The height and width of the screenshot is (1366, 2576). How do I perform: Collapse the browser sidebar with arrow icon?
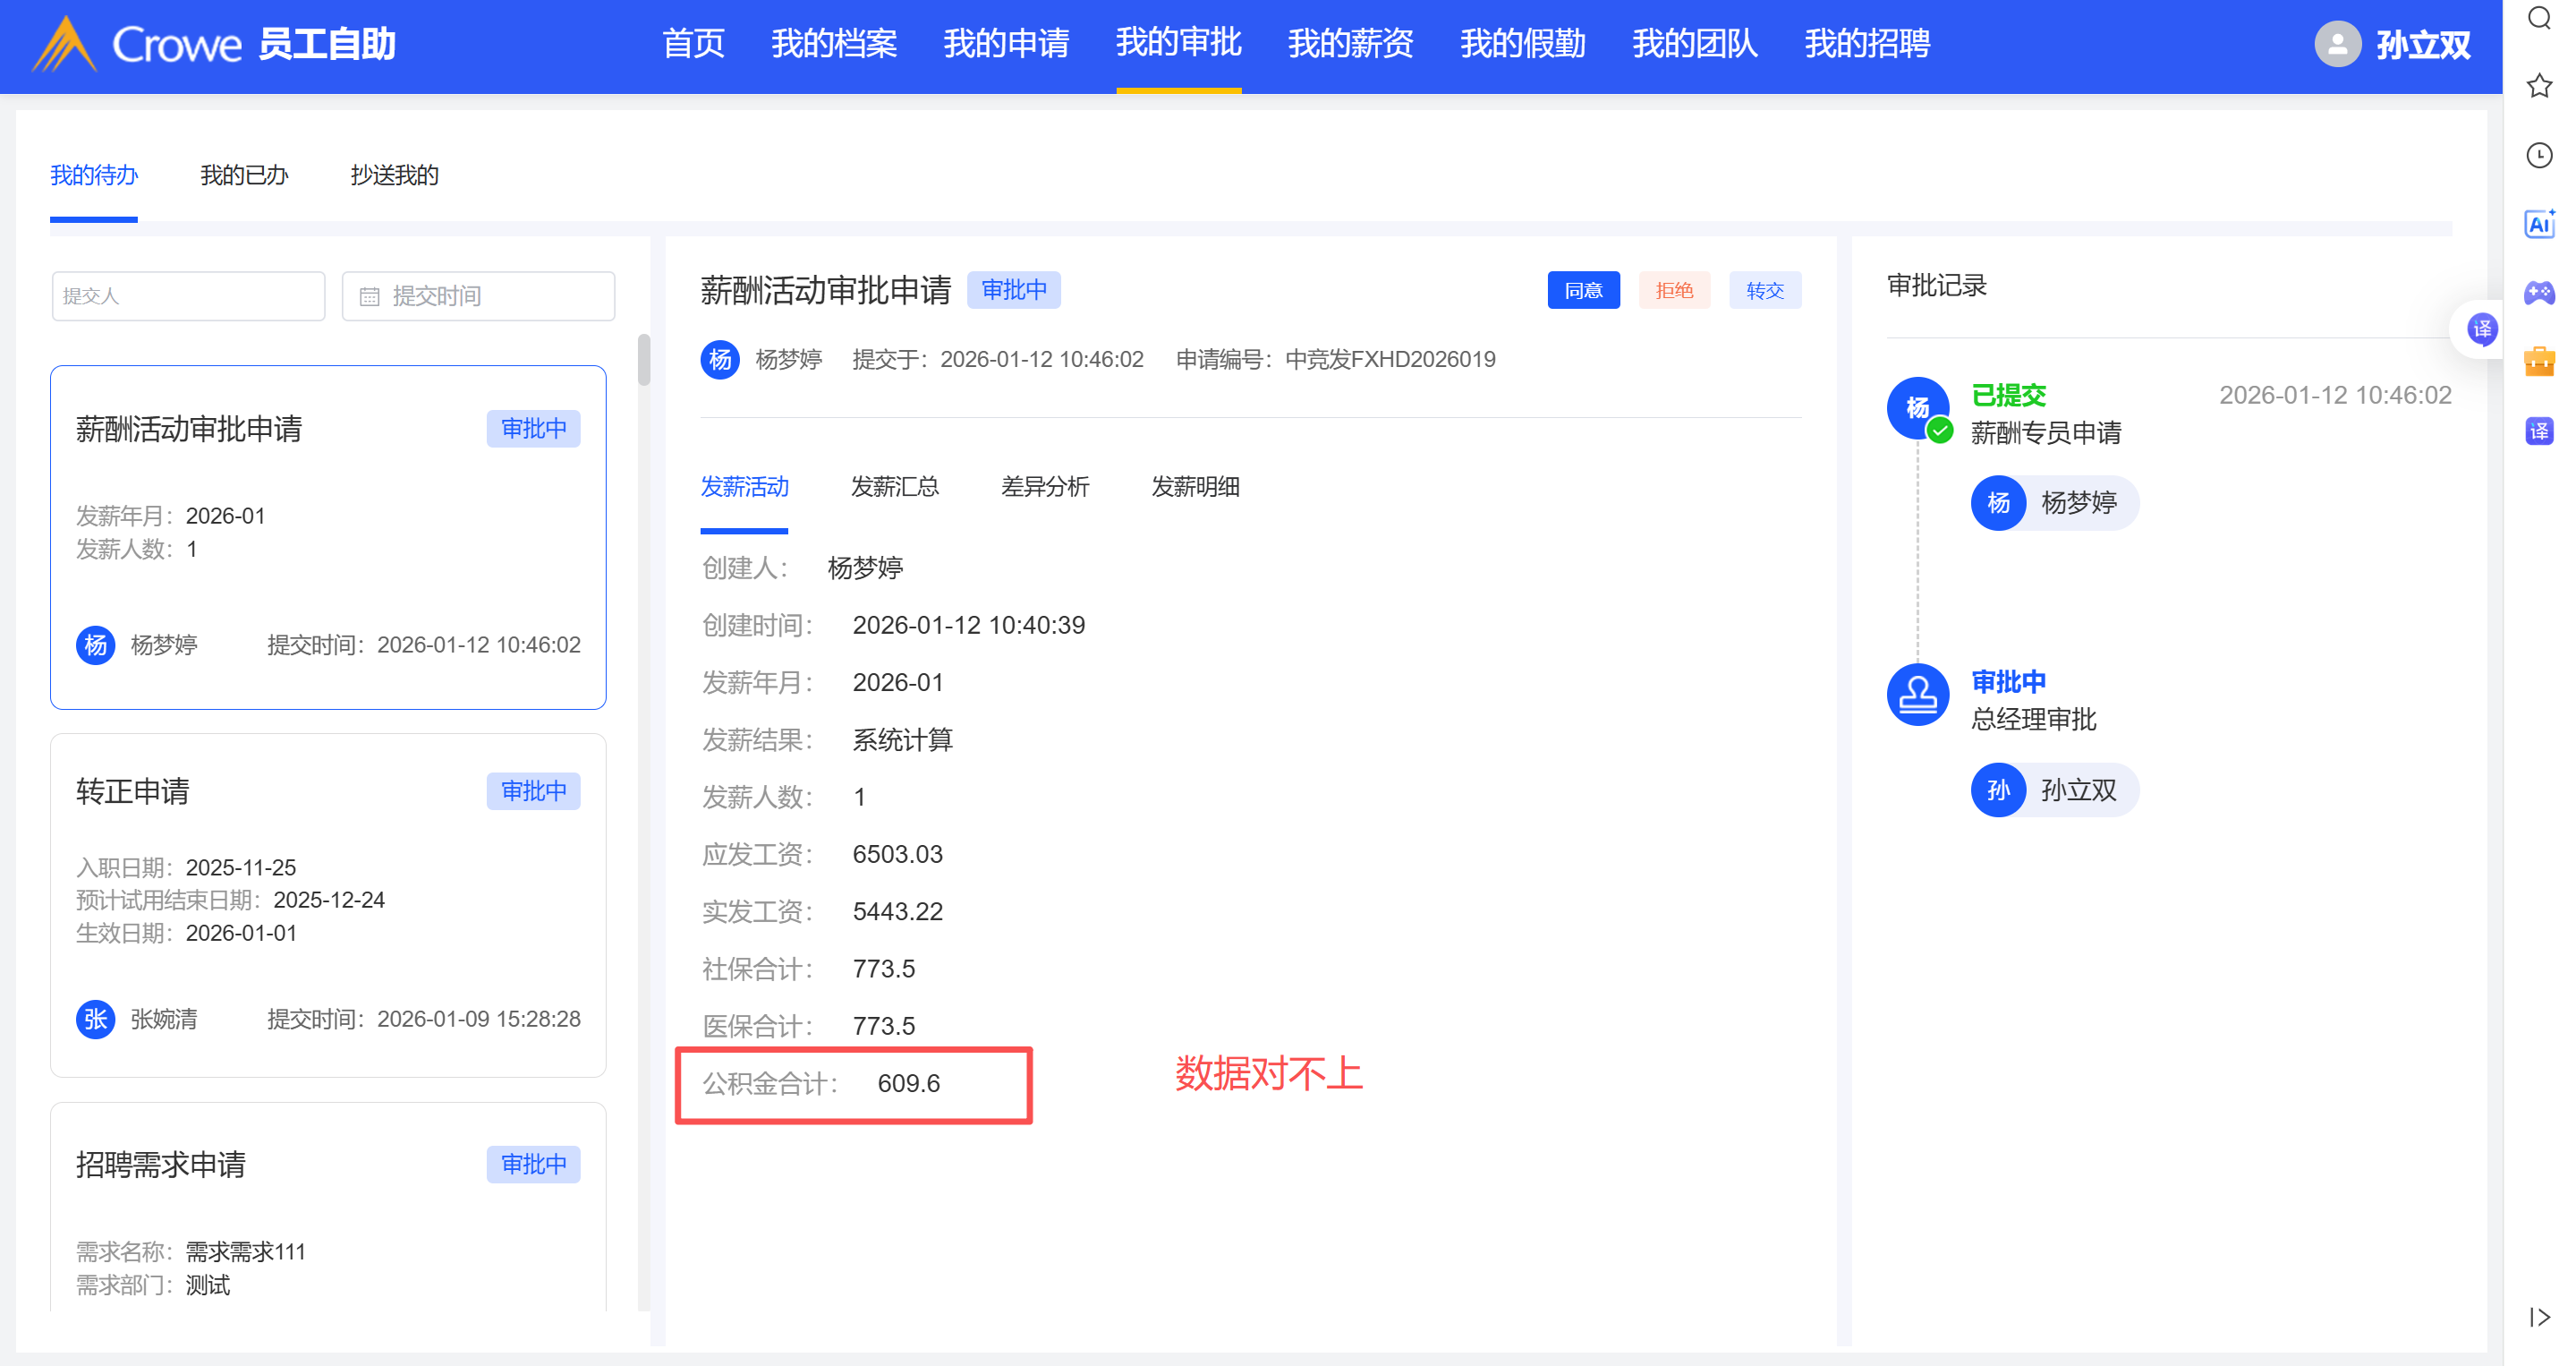tap(2539, 1316)
